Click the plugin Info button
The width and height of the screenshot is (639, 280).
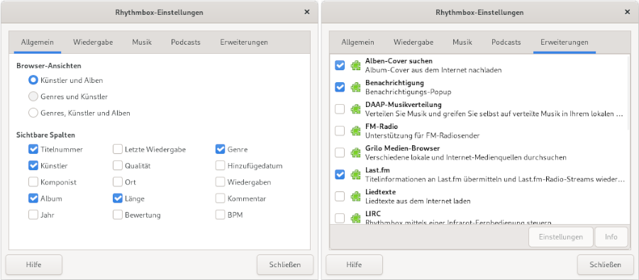[611, 237]
